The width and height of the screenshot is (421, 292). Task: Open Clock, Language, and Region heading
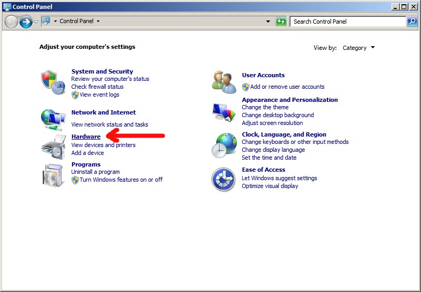(284, 135)
